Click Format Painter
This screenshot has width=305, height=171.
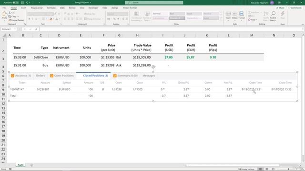point(16,20)
